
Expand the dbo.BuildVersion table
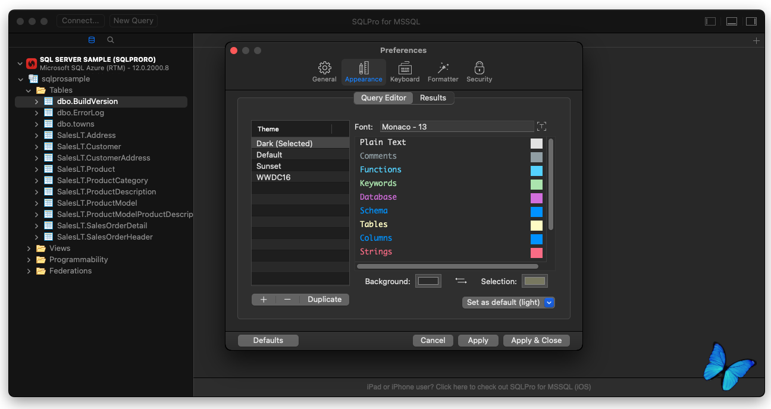[36, 102]
